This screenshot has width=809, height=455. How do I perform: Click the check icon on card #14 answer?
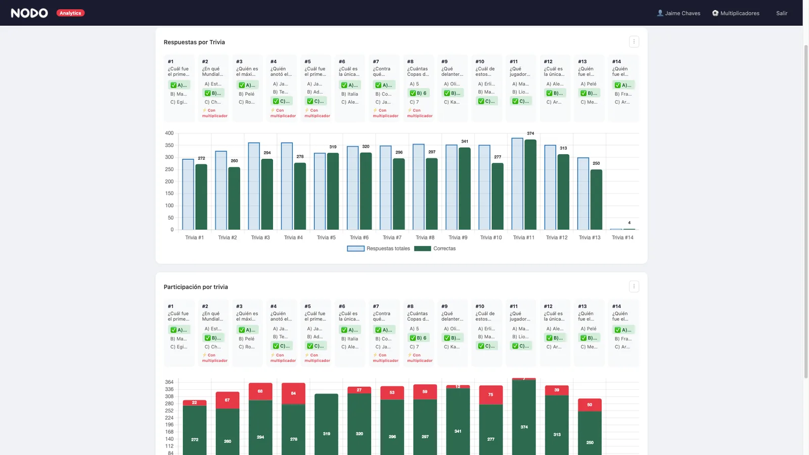(617, 85)
